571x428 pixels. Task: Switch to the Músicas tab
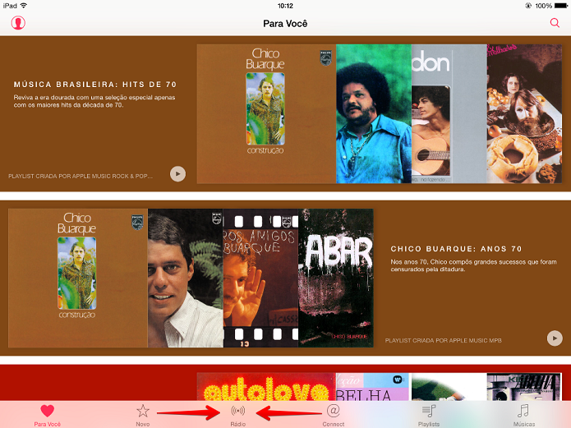pyautogui.click(x=524, y=416)
